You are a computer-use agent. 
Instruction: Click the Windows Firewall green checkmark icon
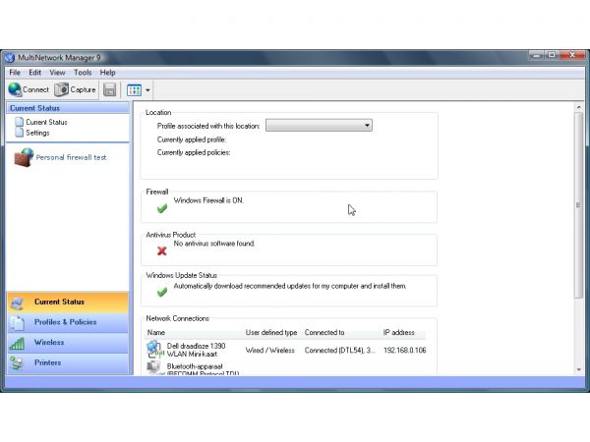pyautogui.click(x=162, y=208)
